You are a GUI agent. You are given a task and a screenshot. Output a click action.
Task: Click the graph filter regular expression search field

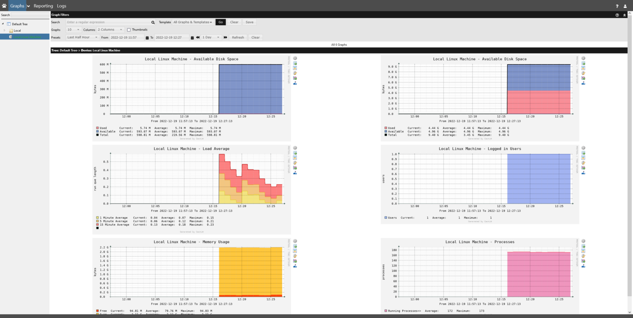108,22
